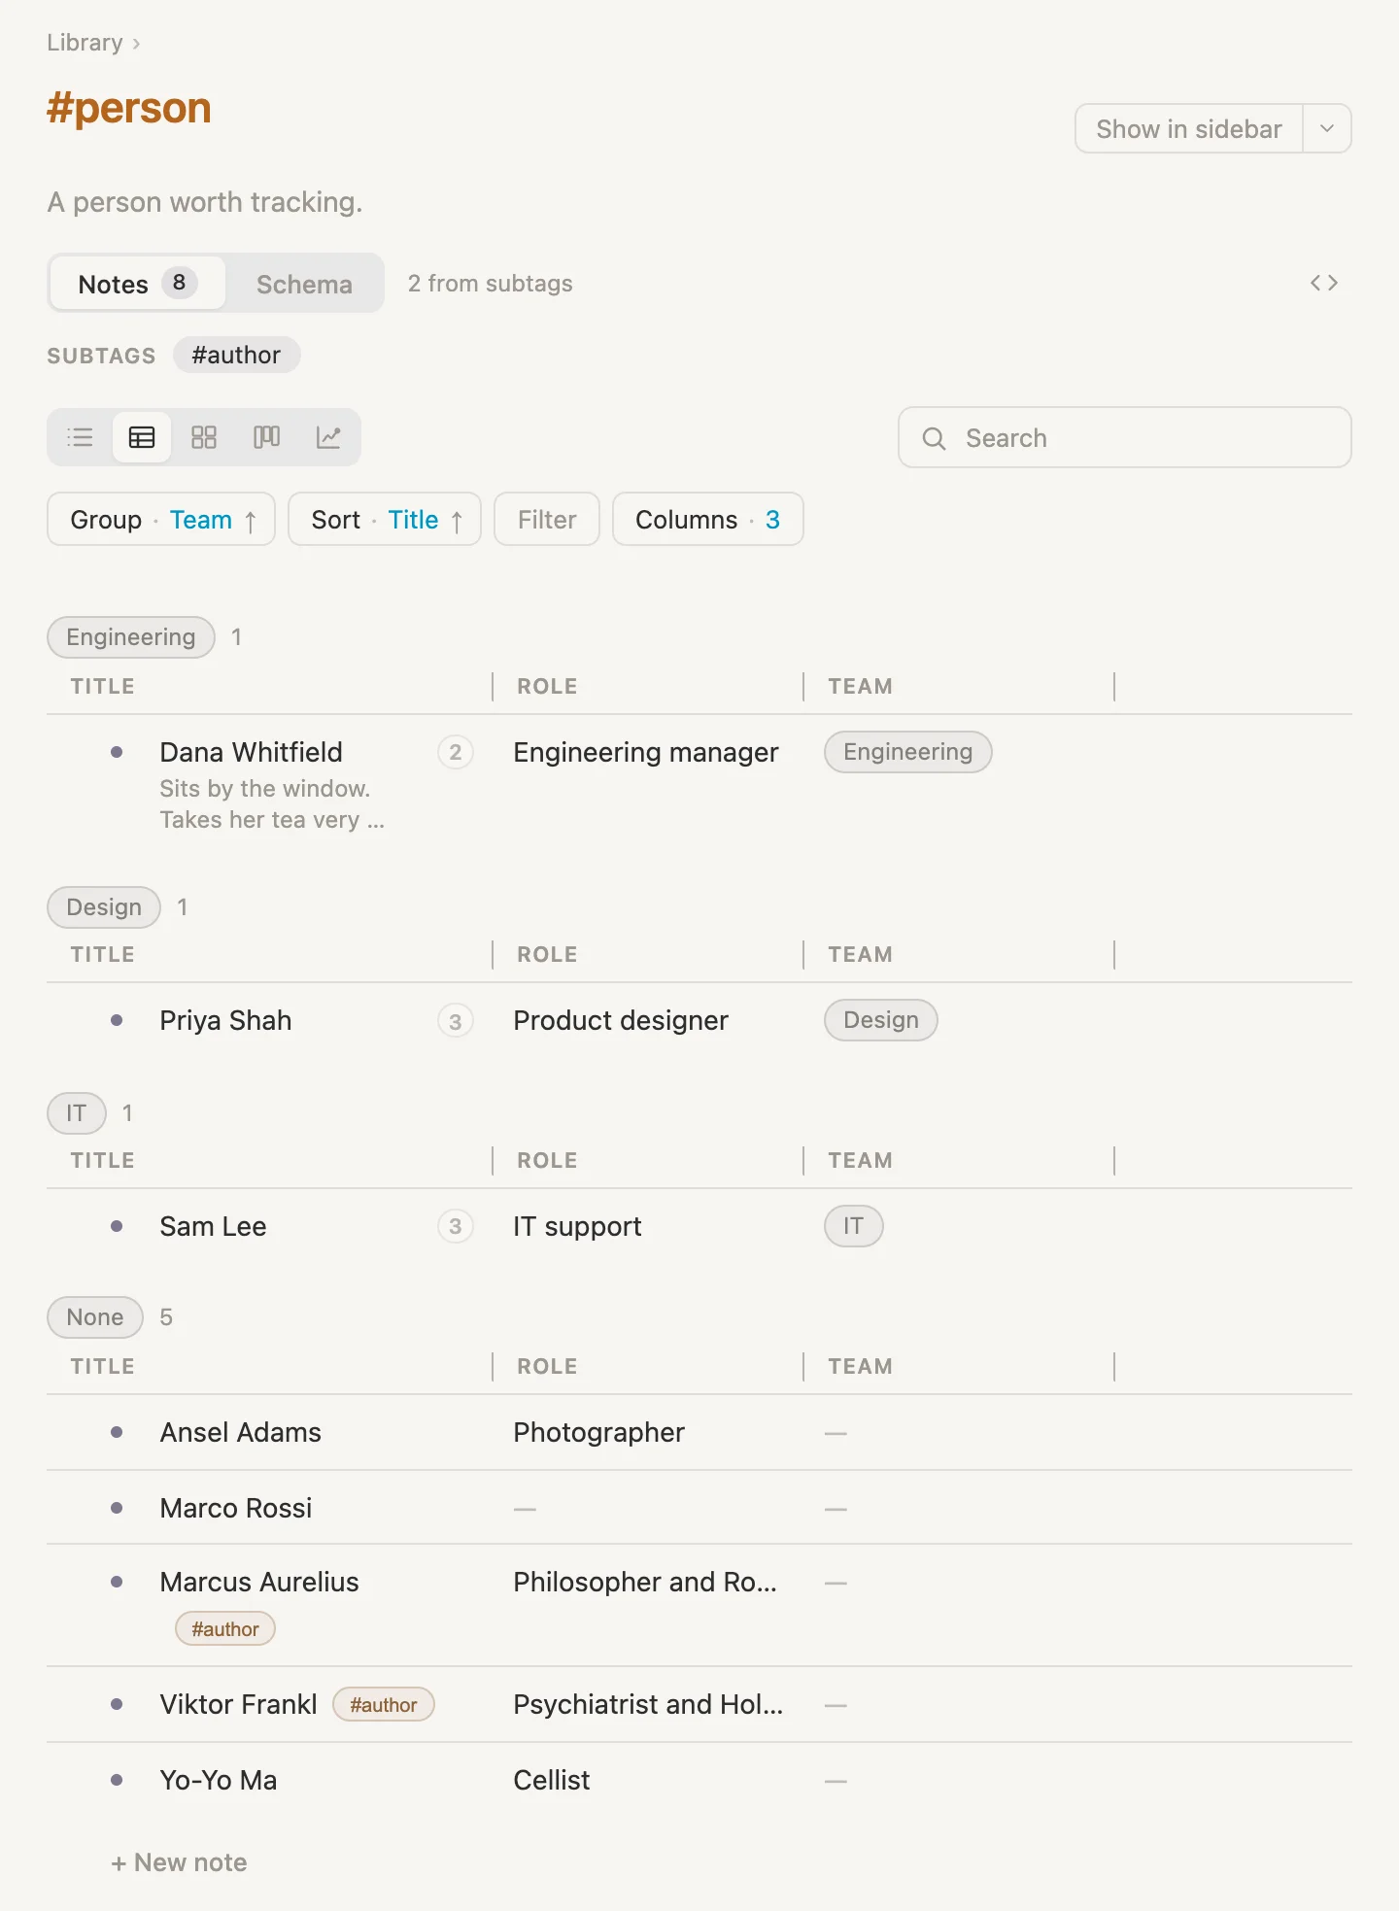
Task: Click the Design team chip in Priya's row
Action: (x=881, y=1020)
